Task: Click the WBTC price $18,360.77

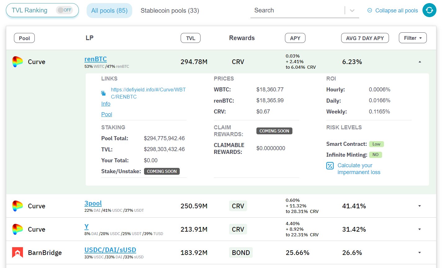Action: click(270, 90)
